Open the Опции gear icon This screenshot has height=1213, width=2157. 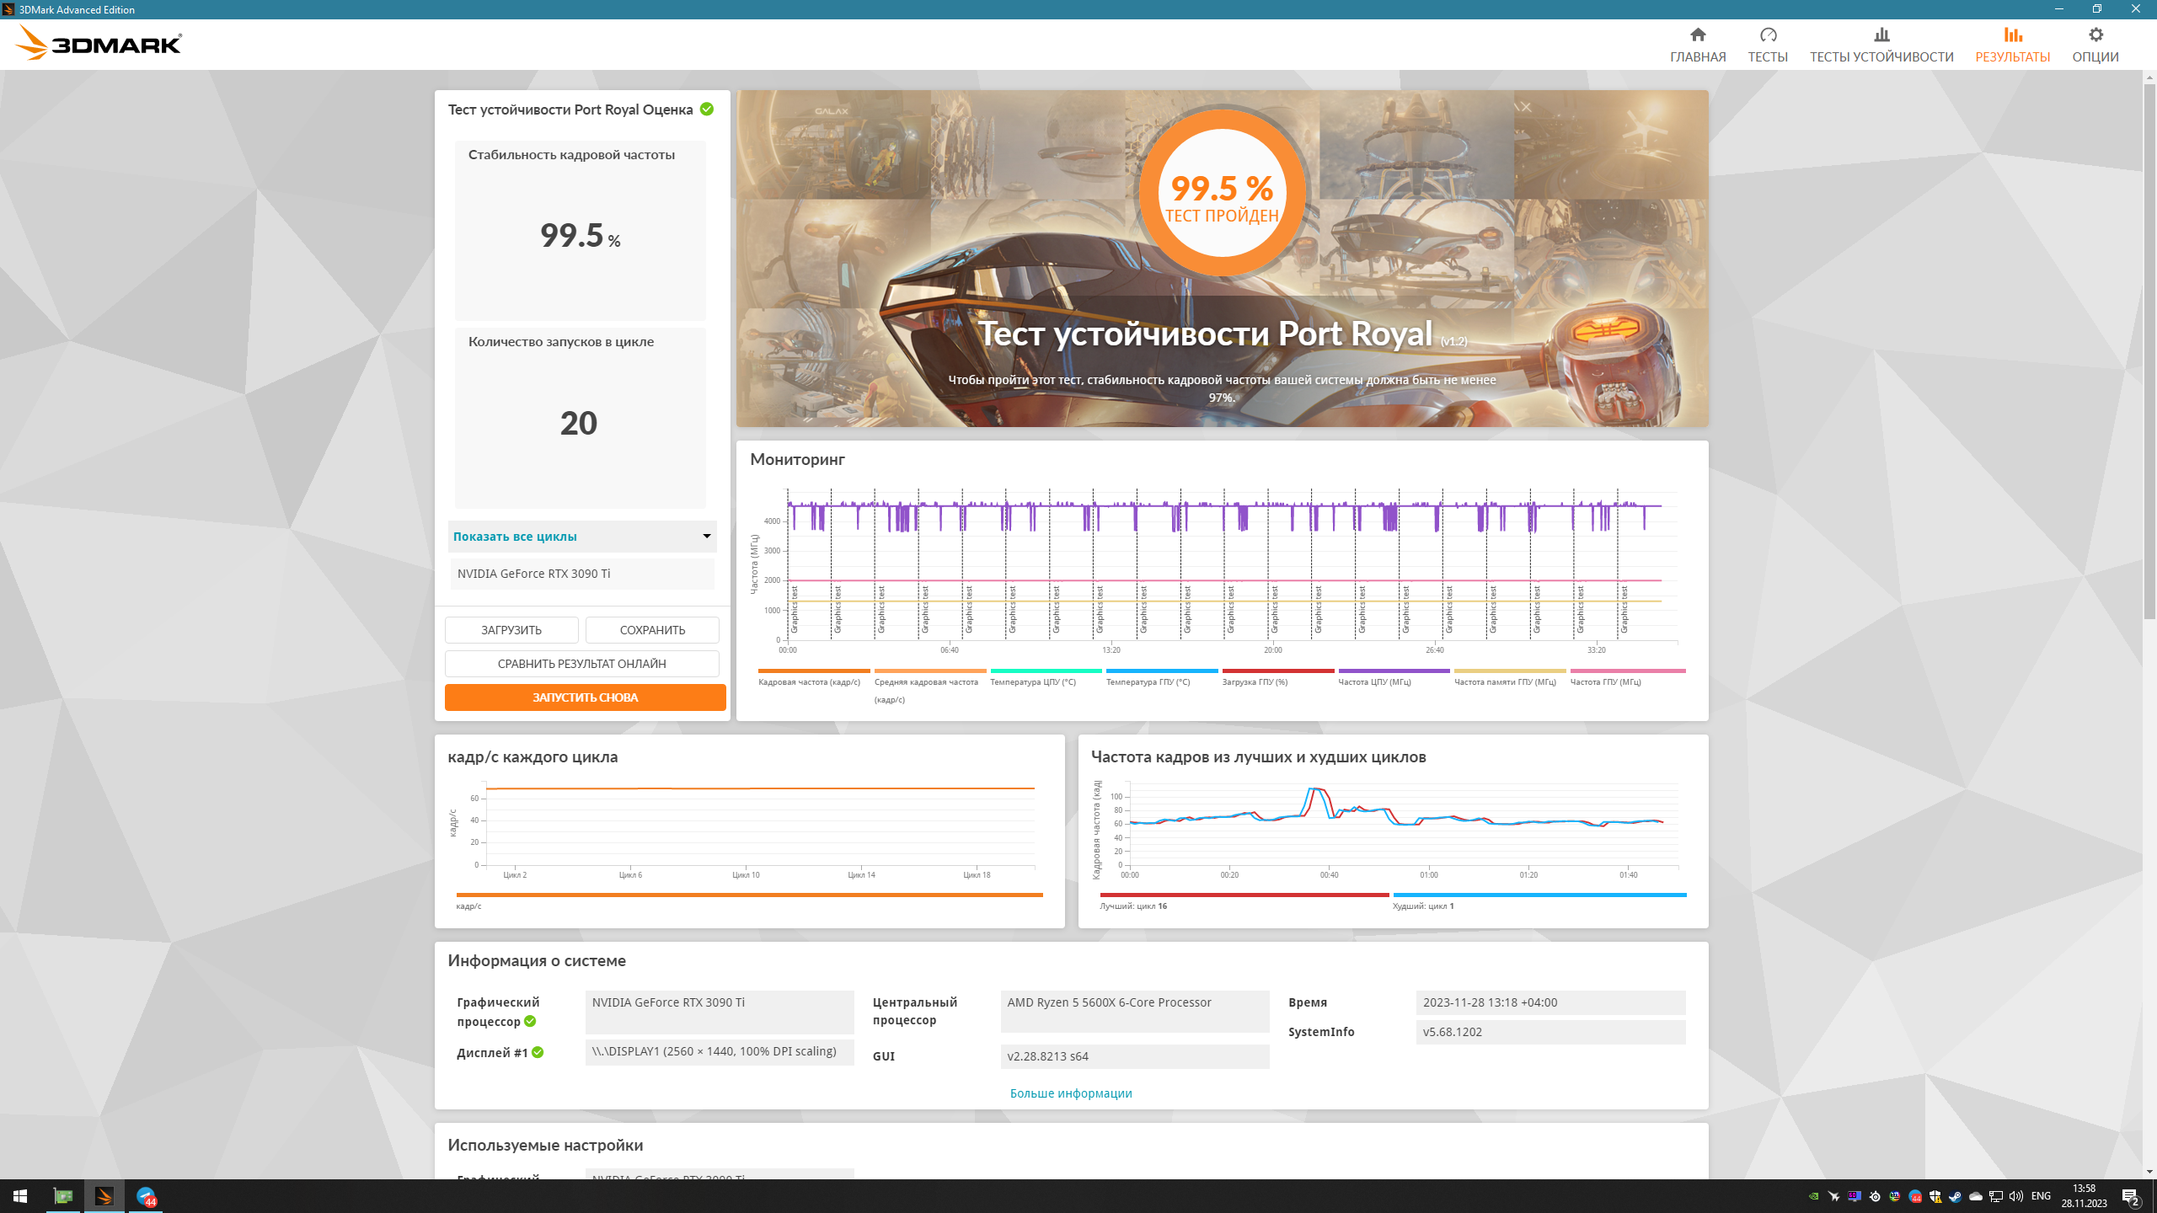[x=2095, y=35]
